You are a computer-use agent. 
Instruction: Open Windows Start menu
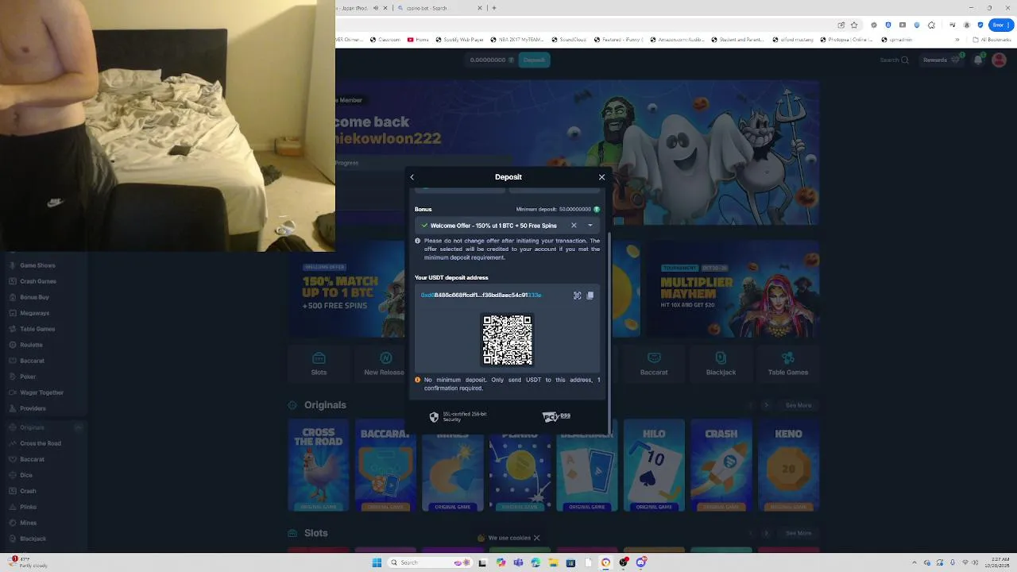coord(377,562)
